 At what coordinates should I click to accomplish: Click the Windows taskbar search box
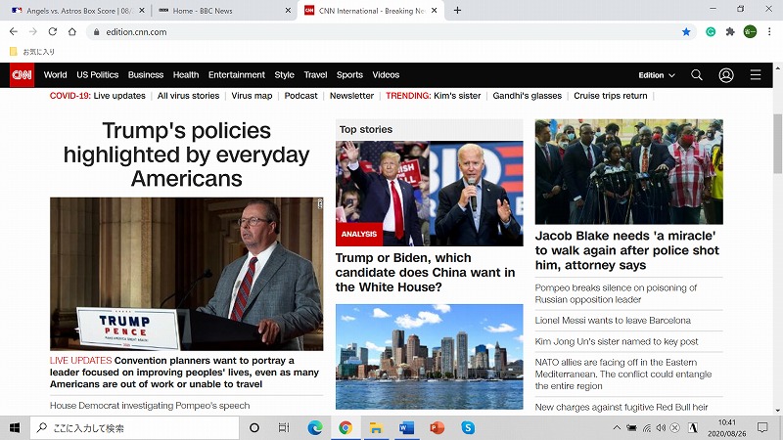click(x=135, y=428)
